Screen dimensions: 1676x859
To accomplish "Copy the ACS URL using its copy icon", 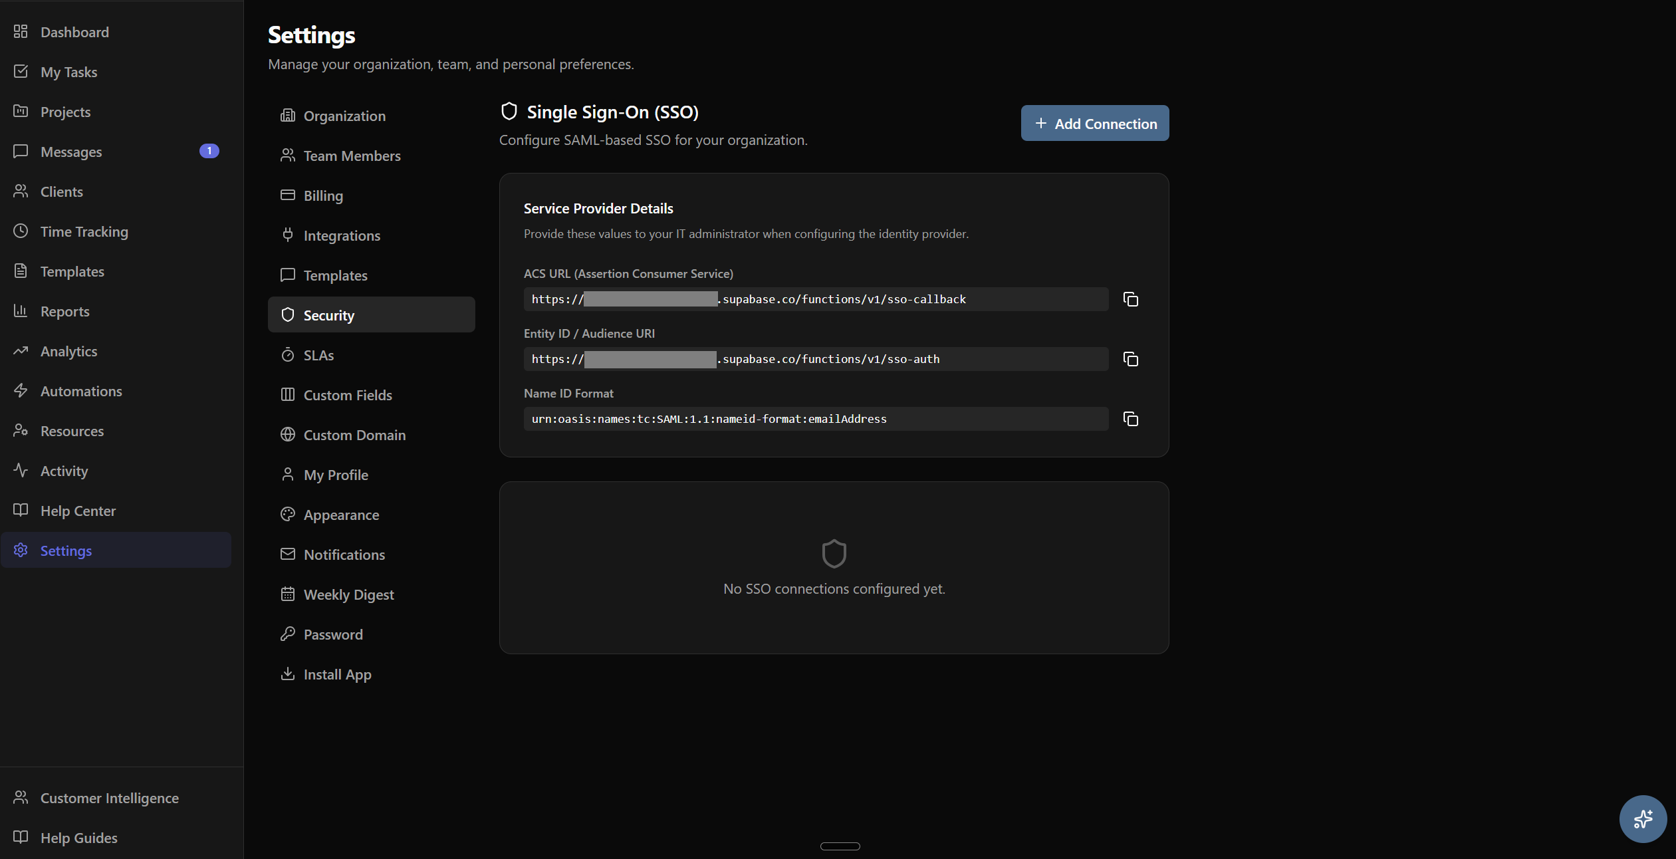I will click(x=1130, y=299).
